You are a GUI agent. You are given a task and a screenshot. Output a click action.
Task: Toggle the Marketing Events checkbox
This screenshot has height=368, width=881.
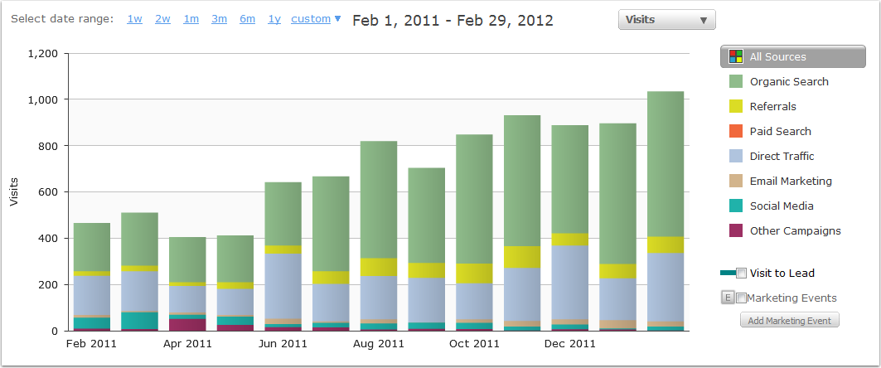coord(742,298)
